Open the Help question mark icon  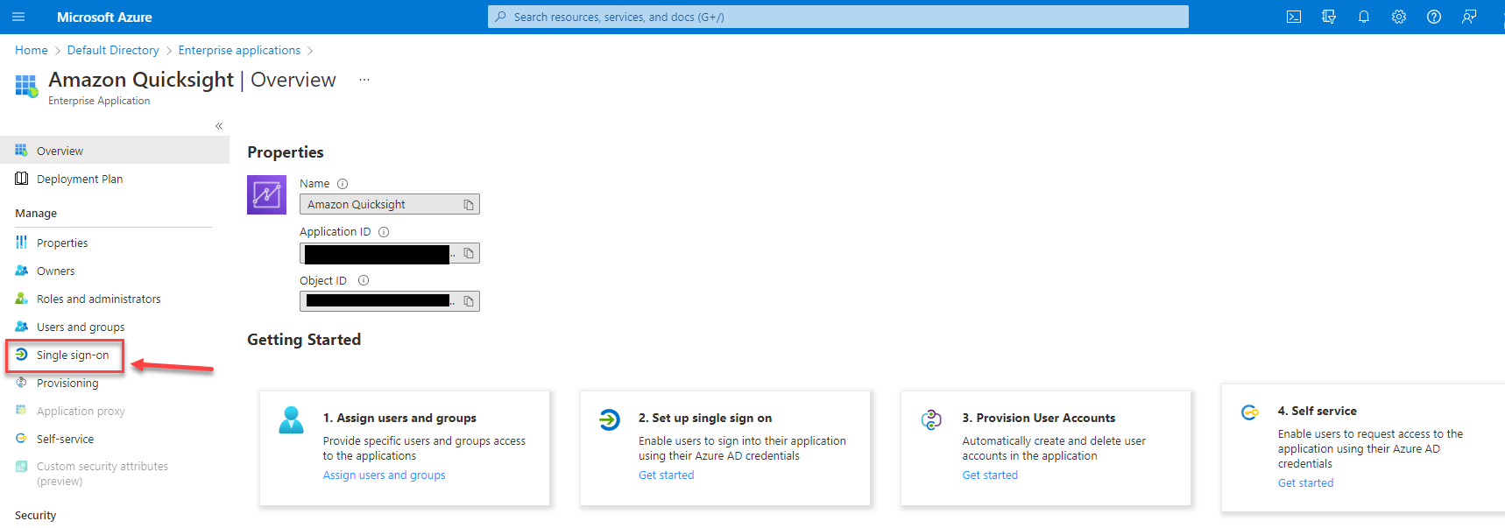(x=1434, y=17)
